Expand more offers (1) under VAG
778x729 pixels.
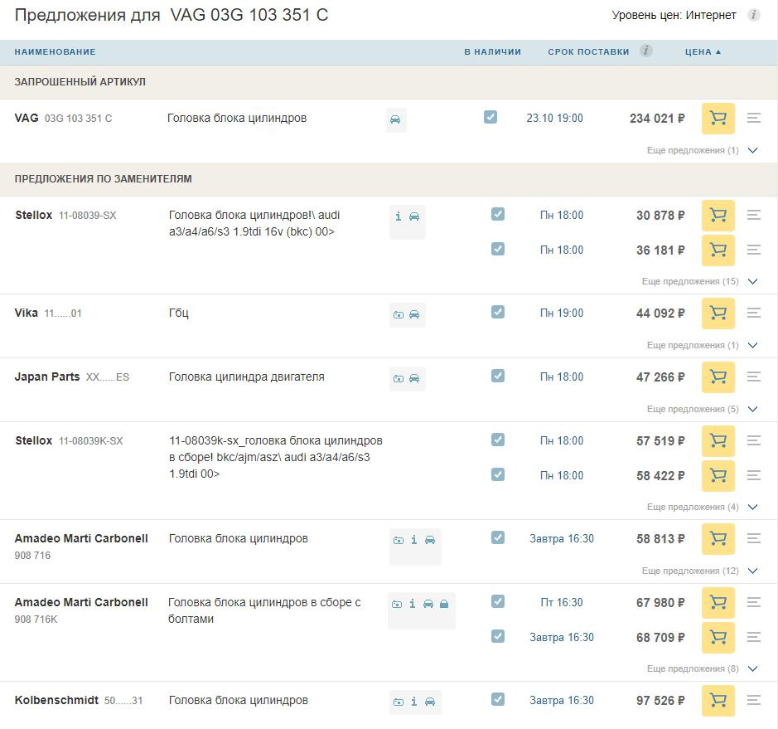pos(702,150)
